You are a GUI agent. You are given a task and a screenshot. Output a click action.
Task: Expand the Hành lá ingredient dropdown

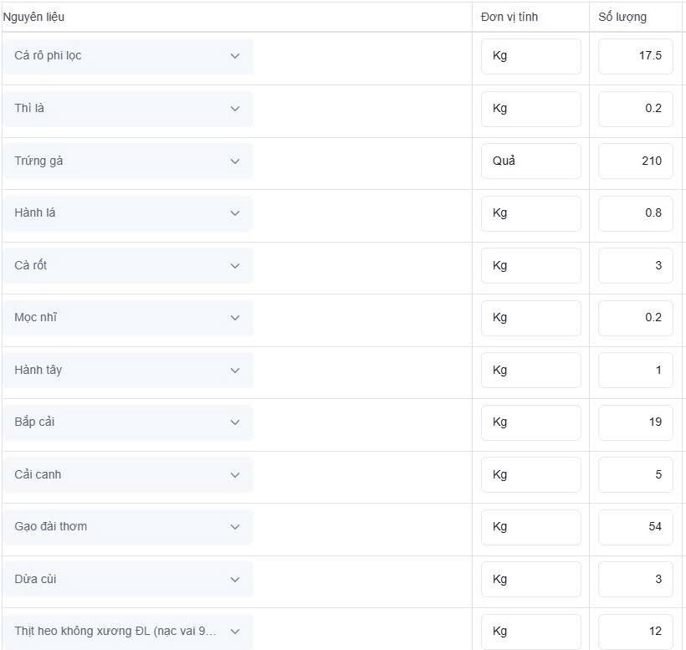click(x=128, y=213)
